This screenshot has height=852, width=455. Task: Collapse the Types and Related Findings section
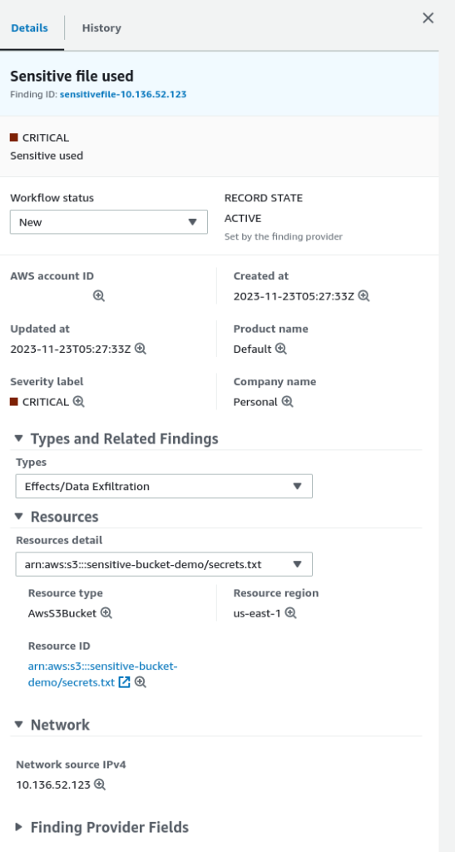coord(116,438)
